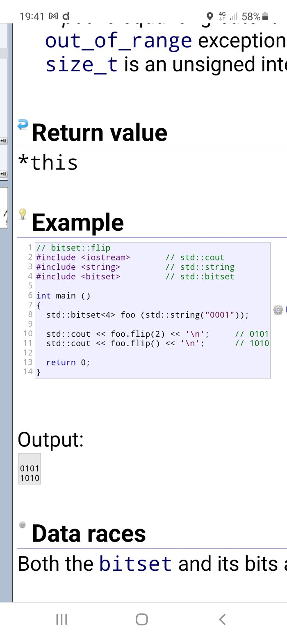Open the out_of_range reference link
287x638 pixels.
pyautogui.click(x=118, y=41)
